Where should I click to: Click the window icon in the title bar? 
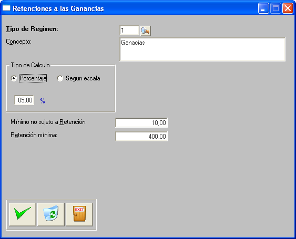pos(6,8)
